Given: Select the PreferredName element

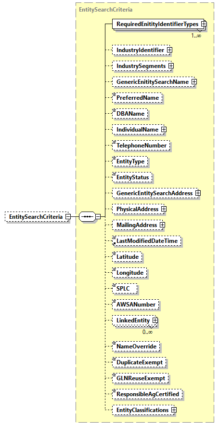Looking at the screenshot, I should tap(137, 98).
